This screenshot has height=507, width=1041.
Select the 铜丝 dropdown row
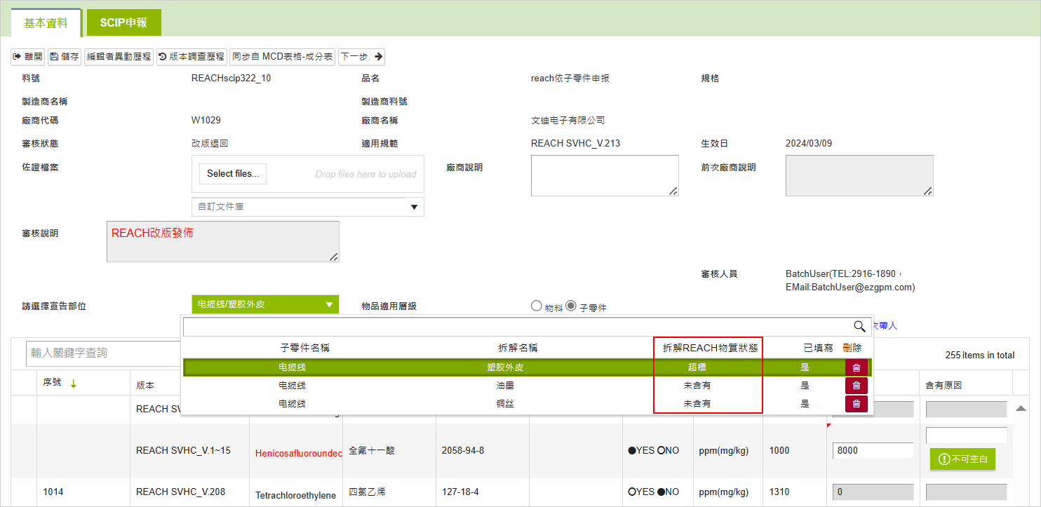coord(526,404)
